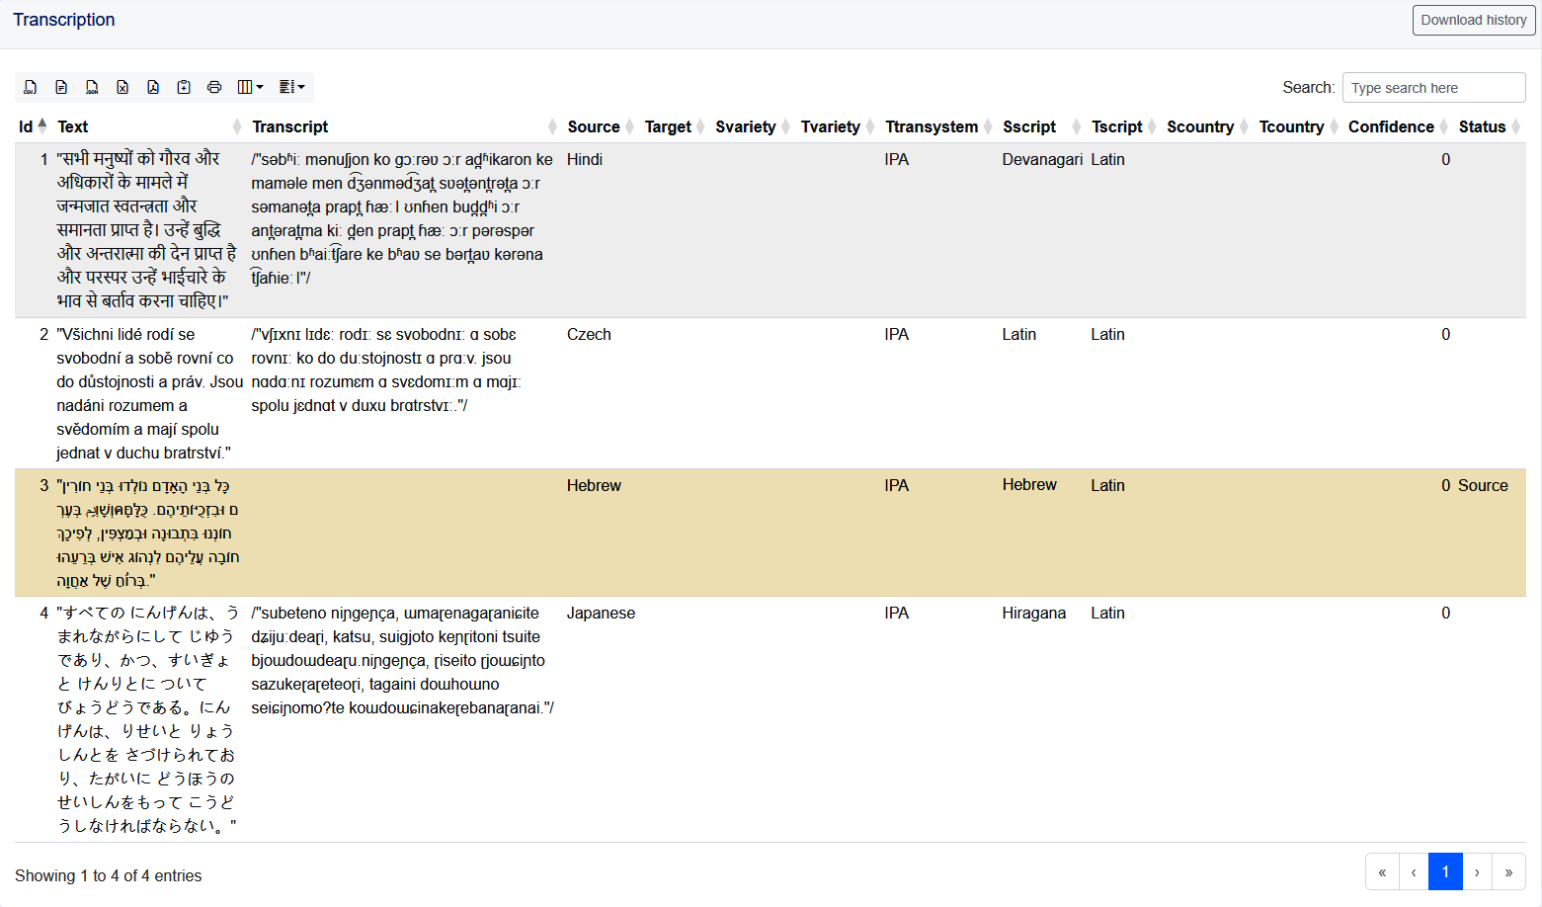Select the Hindi source cell
The image size is (1542, 907).
point(585,159)
